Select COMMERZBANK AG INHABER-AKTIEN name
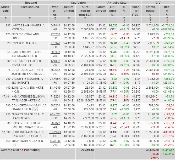The image size is (175, 160). click(29, 107)
